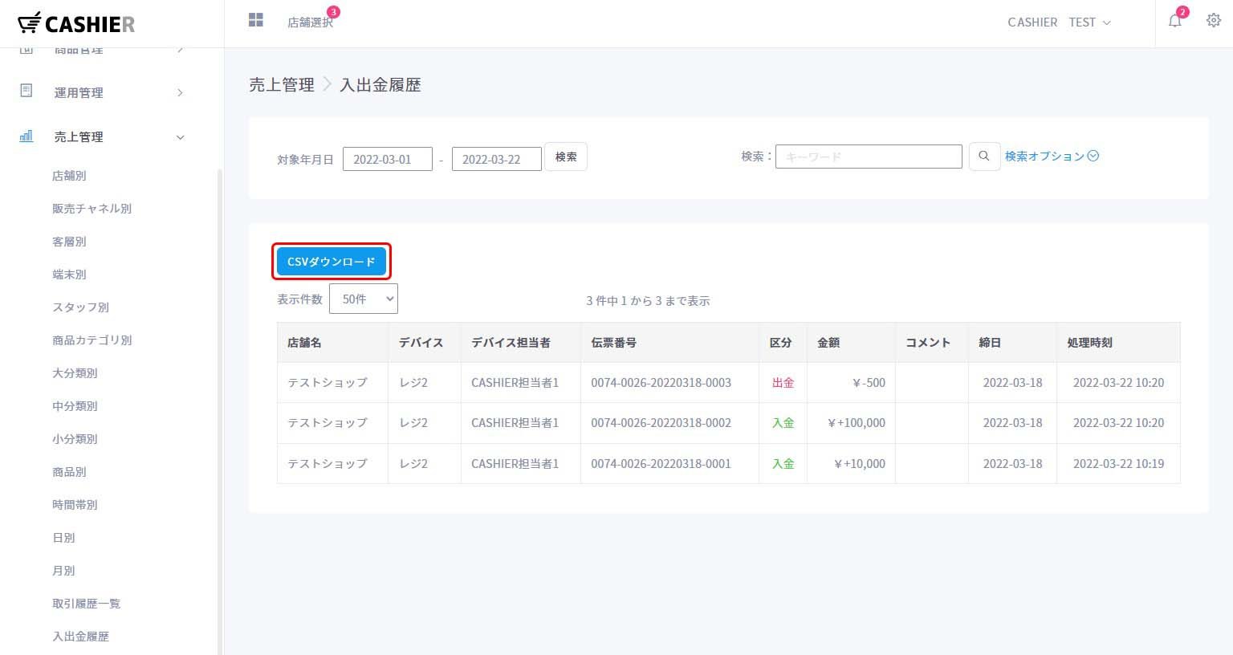
Task: Select 端末別 in sidebar
Action: [x=69, y=275]
